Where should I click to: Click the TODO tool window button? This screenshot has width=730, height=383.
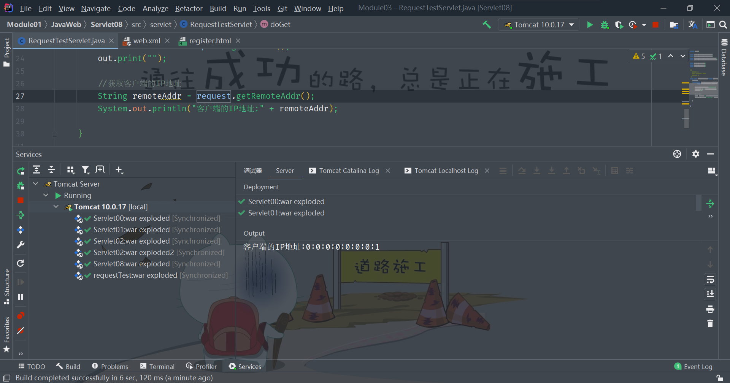point(32,366)
